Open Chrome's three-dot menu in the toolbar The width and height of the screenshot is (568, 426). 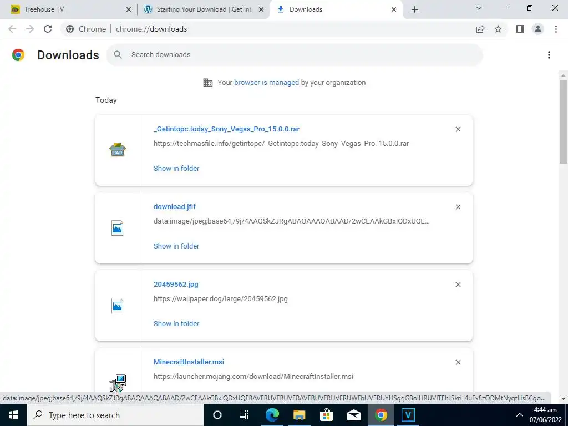[556, 29]
